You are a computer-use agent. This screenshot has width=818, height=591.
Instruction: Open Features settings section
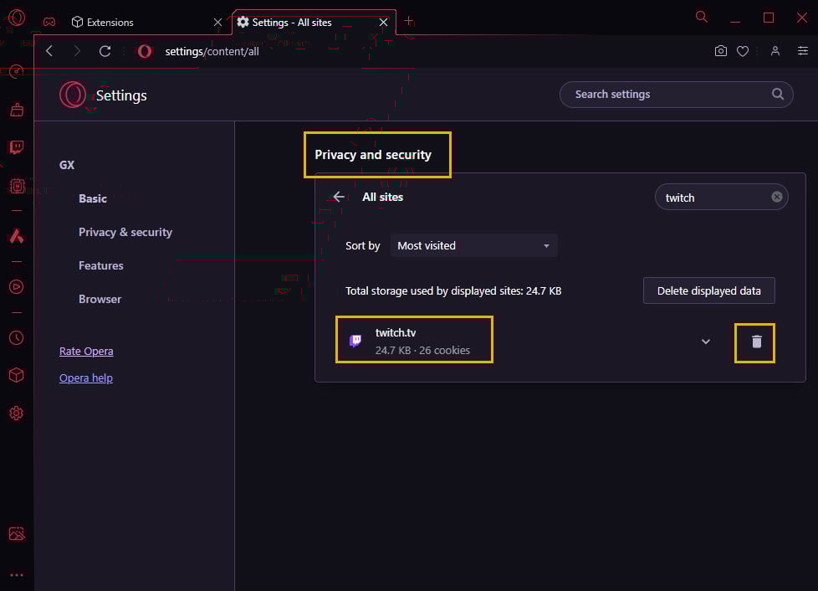[x=101, y=265]
